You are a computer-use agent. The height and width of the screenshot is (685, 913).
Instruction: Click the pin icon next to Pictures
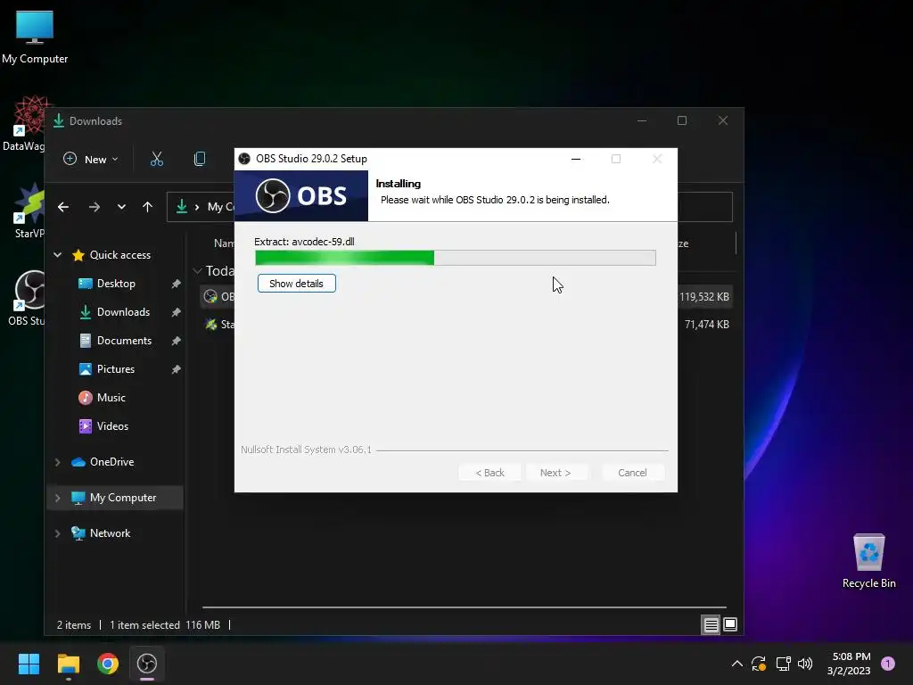tap(176, 369)
